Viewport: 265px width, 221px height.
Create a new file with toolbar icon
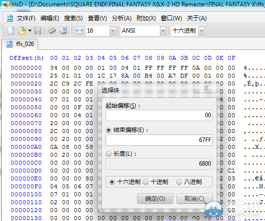pyautogui.click(x=11, y=31)
